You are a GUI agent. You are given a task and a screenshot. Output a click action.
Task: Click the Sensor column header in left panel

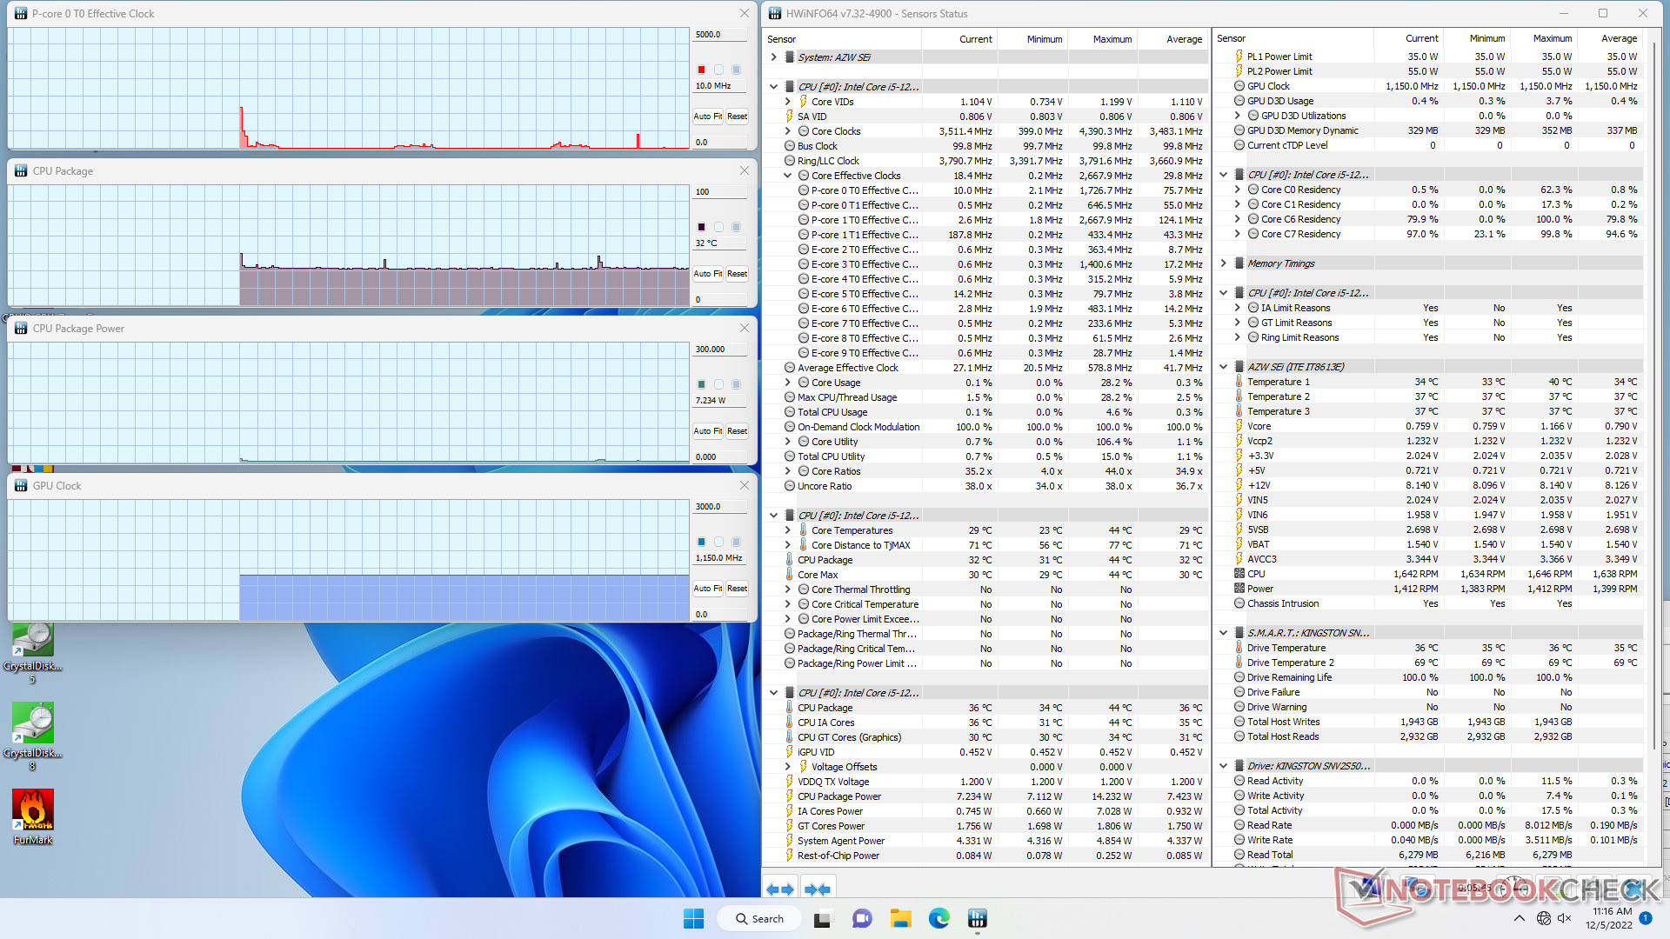tap(842, 39)
